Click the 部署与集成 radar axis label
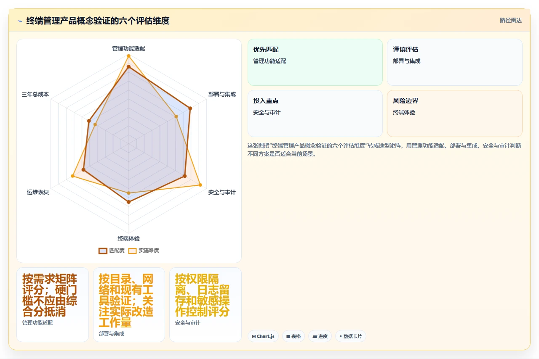This screenshot has height=359, width=539. click(x=222, y=94)
